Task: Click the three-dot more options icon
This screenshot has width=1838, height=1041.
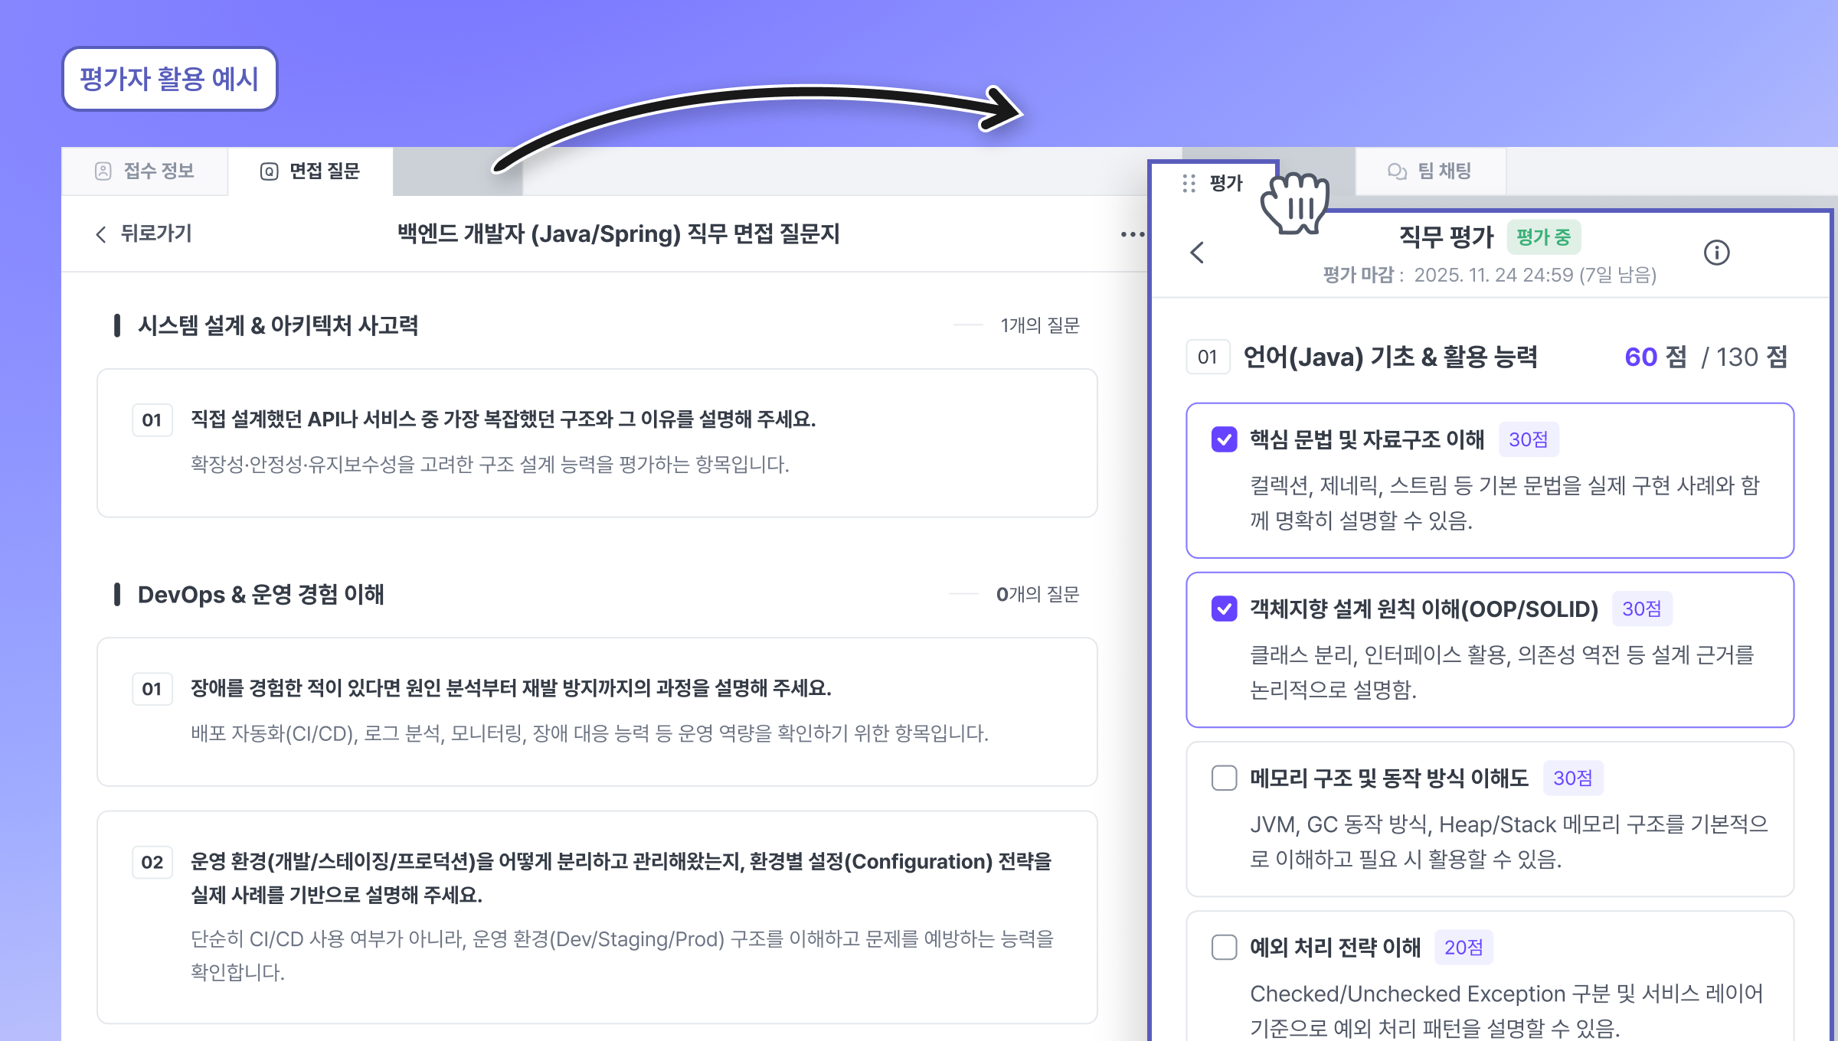Action: pyautogui.click(x=1132, y=234)
